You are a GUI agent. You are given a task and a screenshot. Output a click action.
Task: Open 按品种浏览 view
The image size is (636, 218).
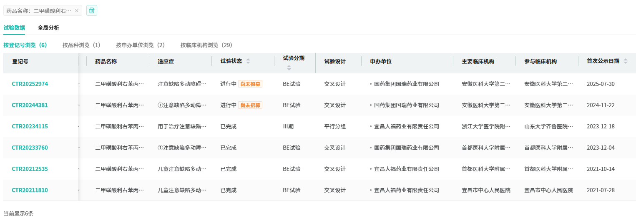tap(81, 45)
